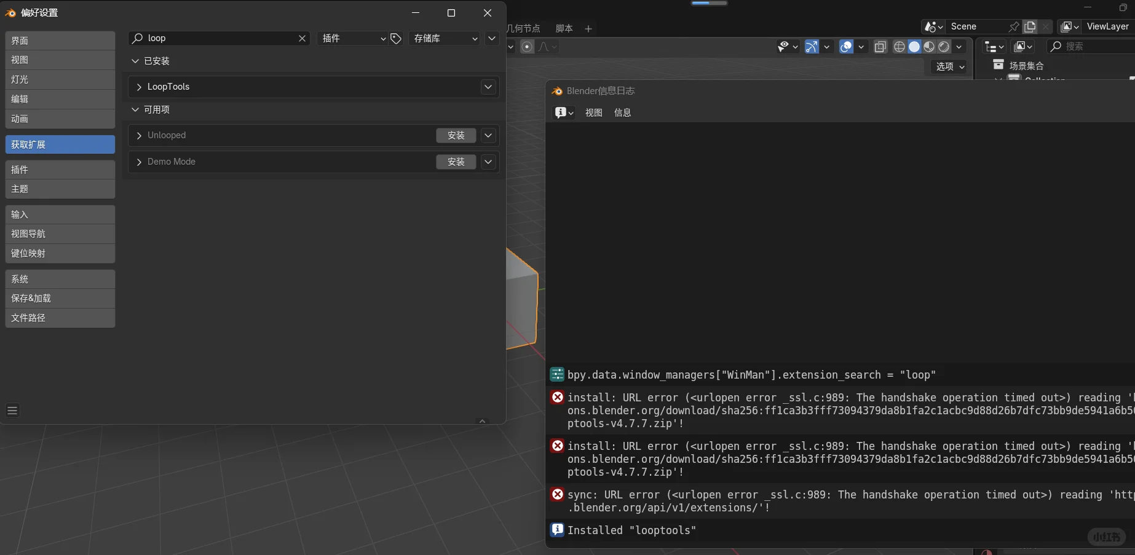
Task: Enable material preview shading in viewport
Action: (929, 47)
